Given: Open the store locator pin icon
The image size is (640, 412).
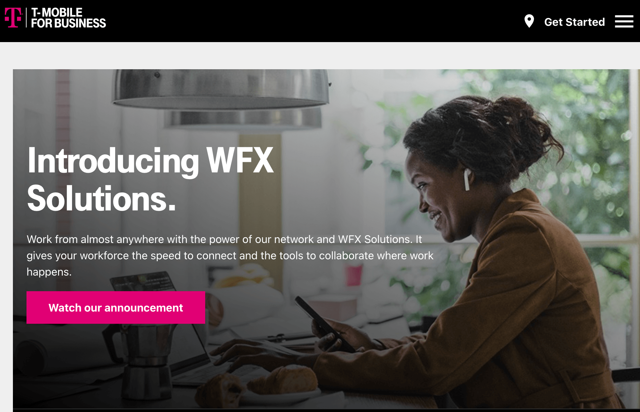Looking at the screenshot, I should pyautogui.click(x=529, y=21).
